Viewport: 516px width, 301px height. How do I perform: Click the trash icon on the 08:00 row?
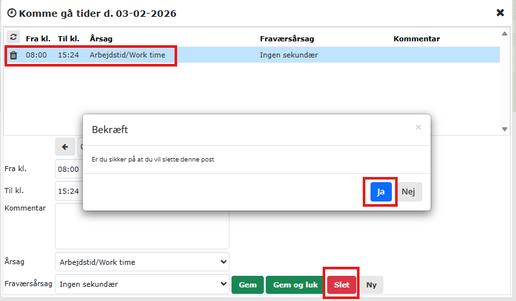pyautogui.click(x=14, y=56)
